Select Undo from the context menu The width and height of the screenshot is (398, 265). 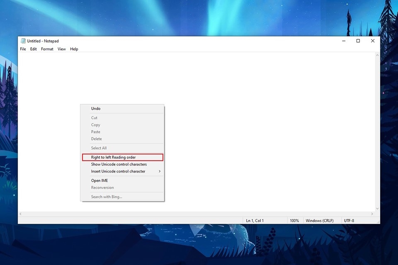coord(95,108)
